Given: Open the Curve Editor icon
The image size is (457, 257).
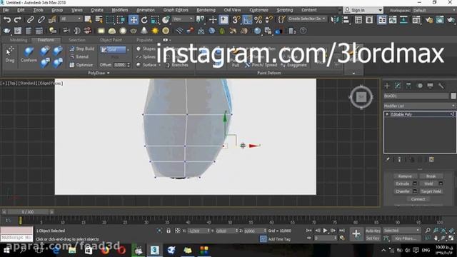Looking at the screenshot, I should point(393,20).
